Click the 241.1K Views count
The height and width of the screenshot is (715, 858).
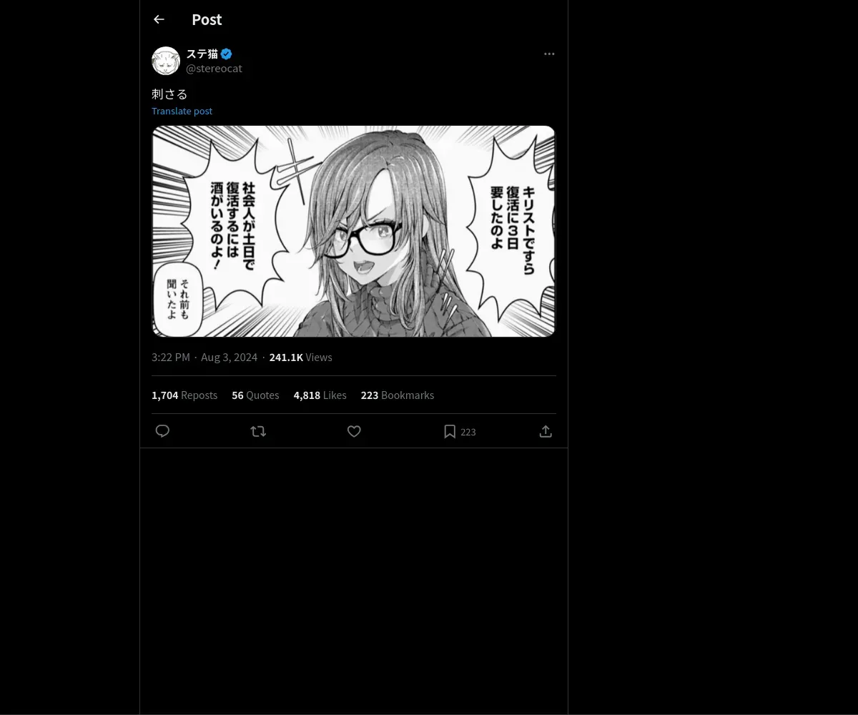coord(300,357)
